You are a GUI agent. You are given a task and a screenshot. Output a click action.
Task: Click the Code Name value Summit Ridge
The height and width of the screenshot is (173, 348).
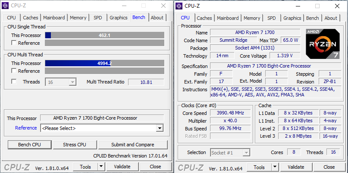[x=233, y=40]
